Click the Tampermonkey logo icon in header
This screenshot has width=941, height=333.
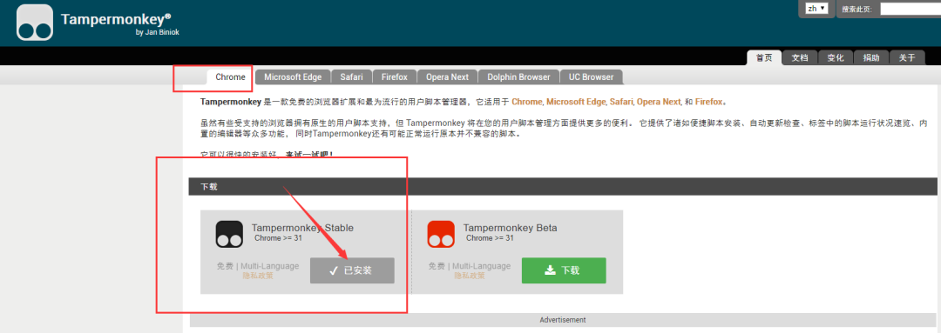pyautogui.click(x=35, y=22)
